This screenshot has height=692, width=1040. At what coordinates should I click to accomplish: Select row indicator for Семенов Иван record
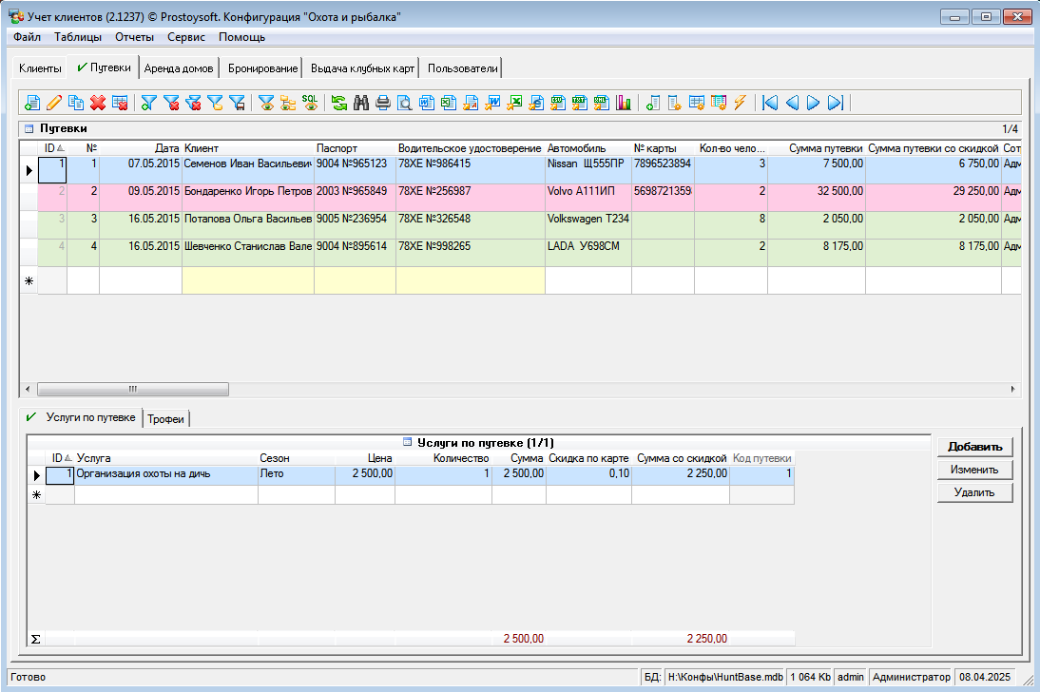(29, 170)
